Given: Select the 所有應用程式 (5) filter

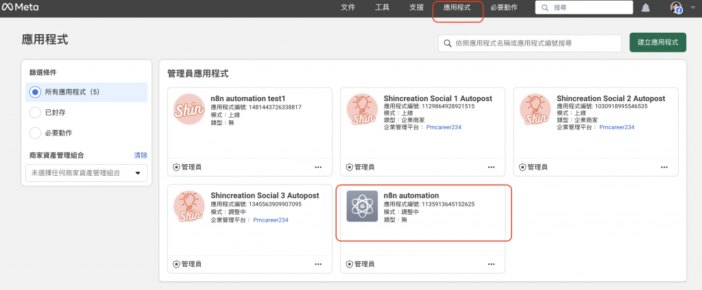Looking at the screenshot, I should [86, 92].
